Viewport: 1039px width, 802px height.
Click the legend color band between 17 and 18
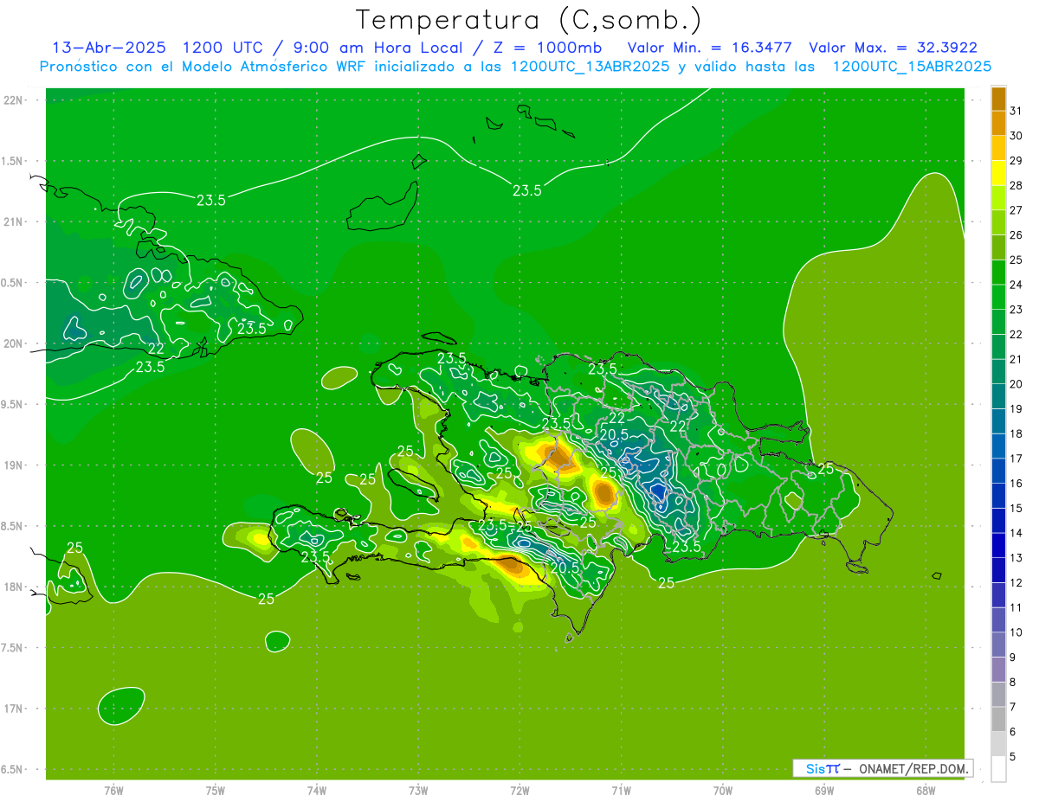[x=998, y=446]
